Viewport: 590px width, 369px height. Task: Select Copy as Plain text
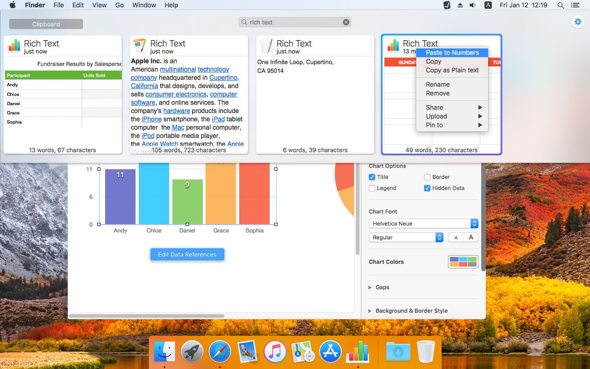click(452, 70)
